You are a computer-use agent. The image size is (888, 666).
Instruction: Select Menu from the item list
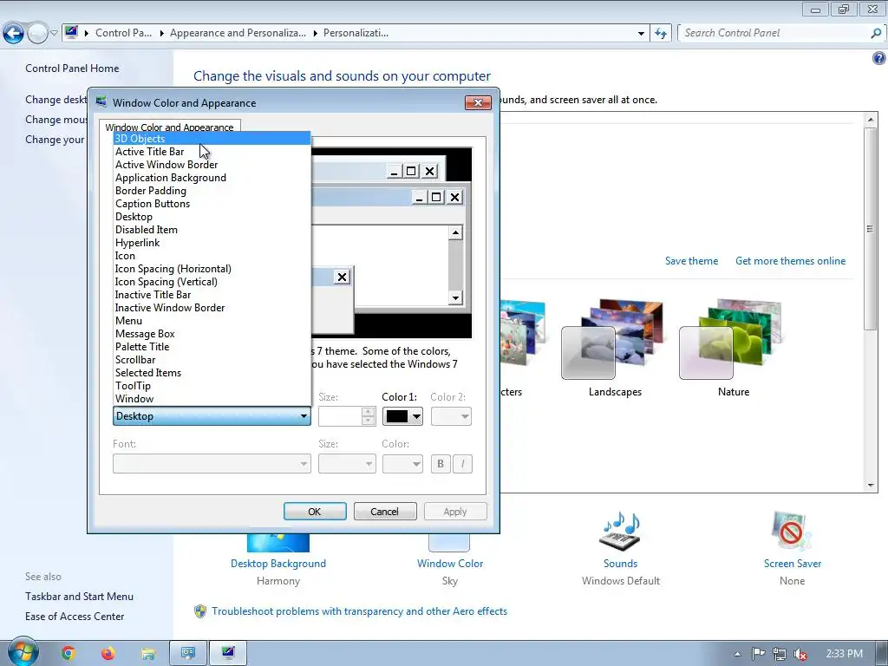pos(212,321)
